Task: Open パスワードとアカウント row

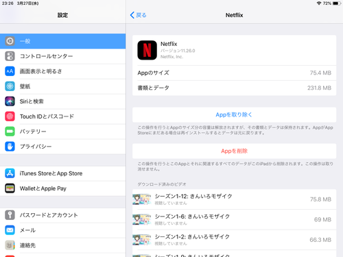Action: click(62, 215)
